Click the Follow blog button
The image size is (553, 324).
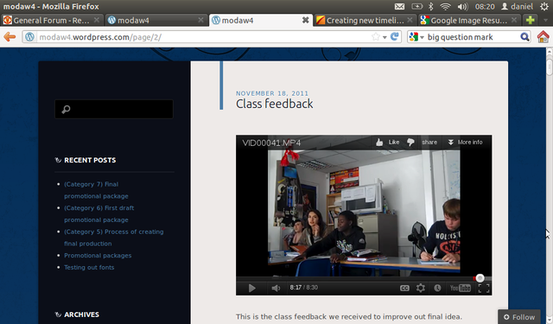point(518,317)
